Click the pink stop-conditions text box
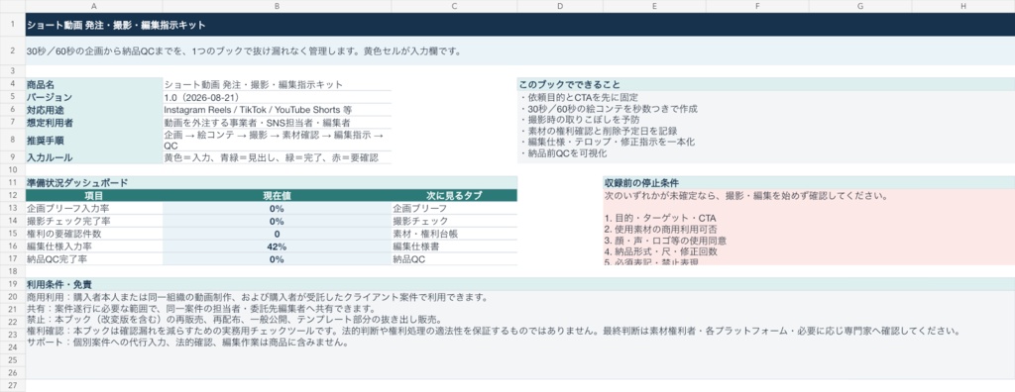1015x392 pixels. click(x=809, y=227)
